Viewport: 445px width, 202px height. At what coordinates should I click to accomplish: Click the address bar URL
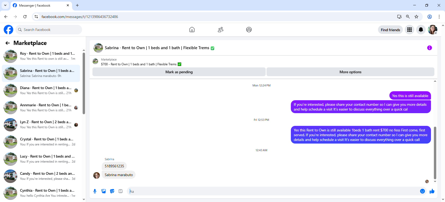[x=80, y=17]
